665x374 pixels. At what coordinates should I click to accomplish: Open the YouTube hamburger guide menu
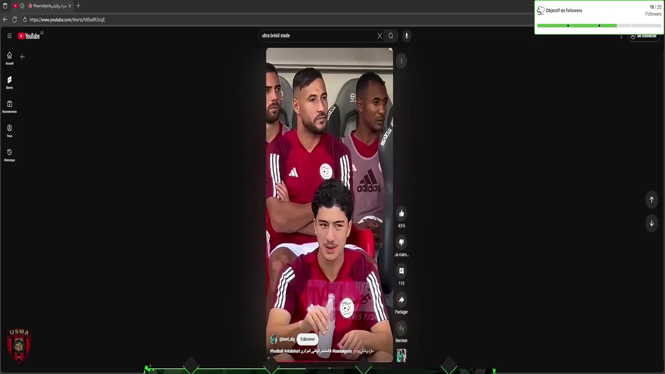click(x=9, y=36)
